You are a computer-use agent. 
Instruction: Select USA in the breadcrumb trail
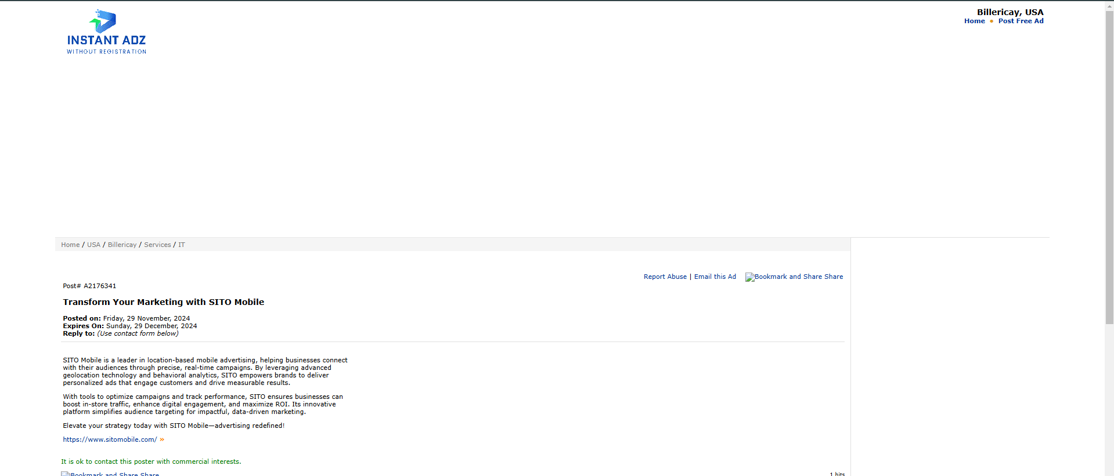93,245
